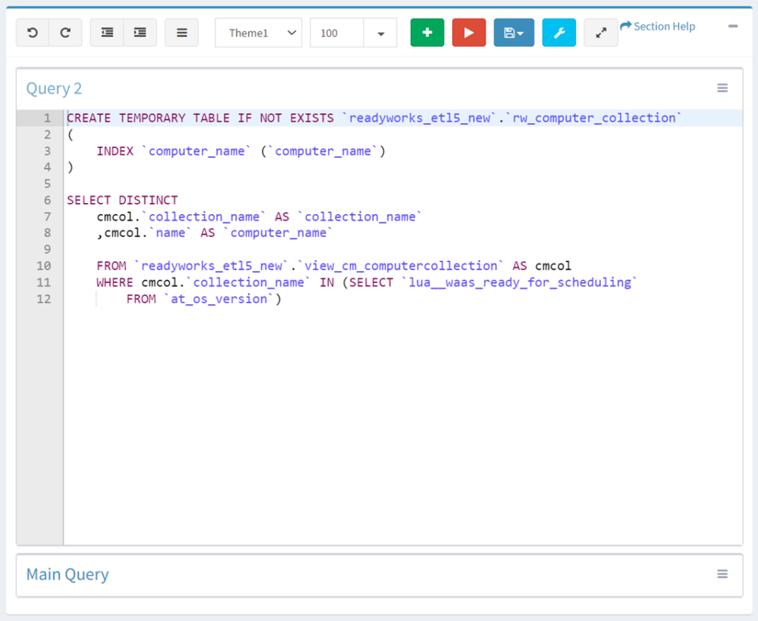758x621 pixels.
Task: Open the Main Query panel menu
Action: point(722,574)
